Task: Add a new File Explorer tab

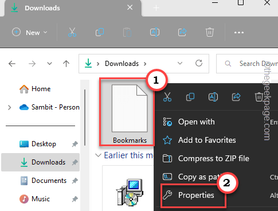Action: pos(156,8)
